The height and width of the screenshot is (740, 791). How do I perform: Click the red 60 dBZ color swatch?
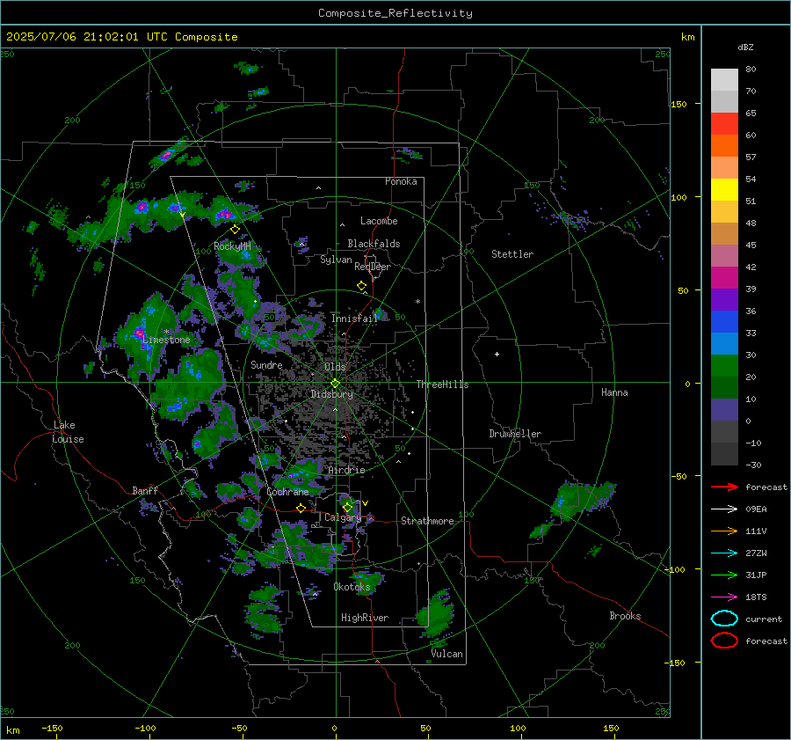pyautogui.click(x=724, y=124)
